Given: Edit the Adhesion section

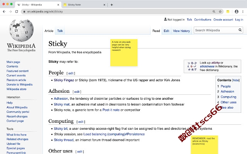Looking at the screenshot, I should [77, 92].
